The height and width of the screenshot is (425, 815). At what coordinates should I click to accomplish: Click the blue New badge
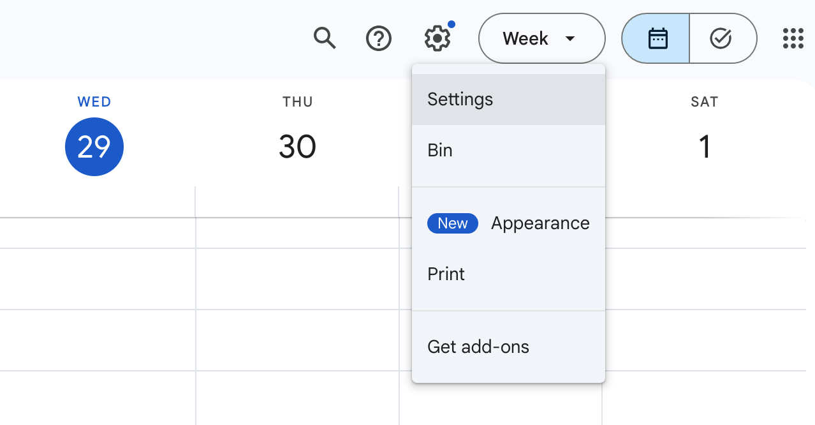[453, 223]
